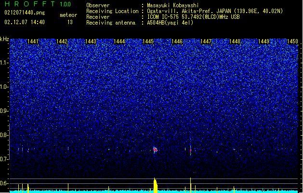Viewport: 303px width, 193px height.
Task: Click the 1442 time marker
Action: click(x=62, y=41)
